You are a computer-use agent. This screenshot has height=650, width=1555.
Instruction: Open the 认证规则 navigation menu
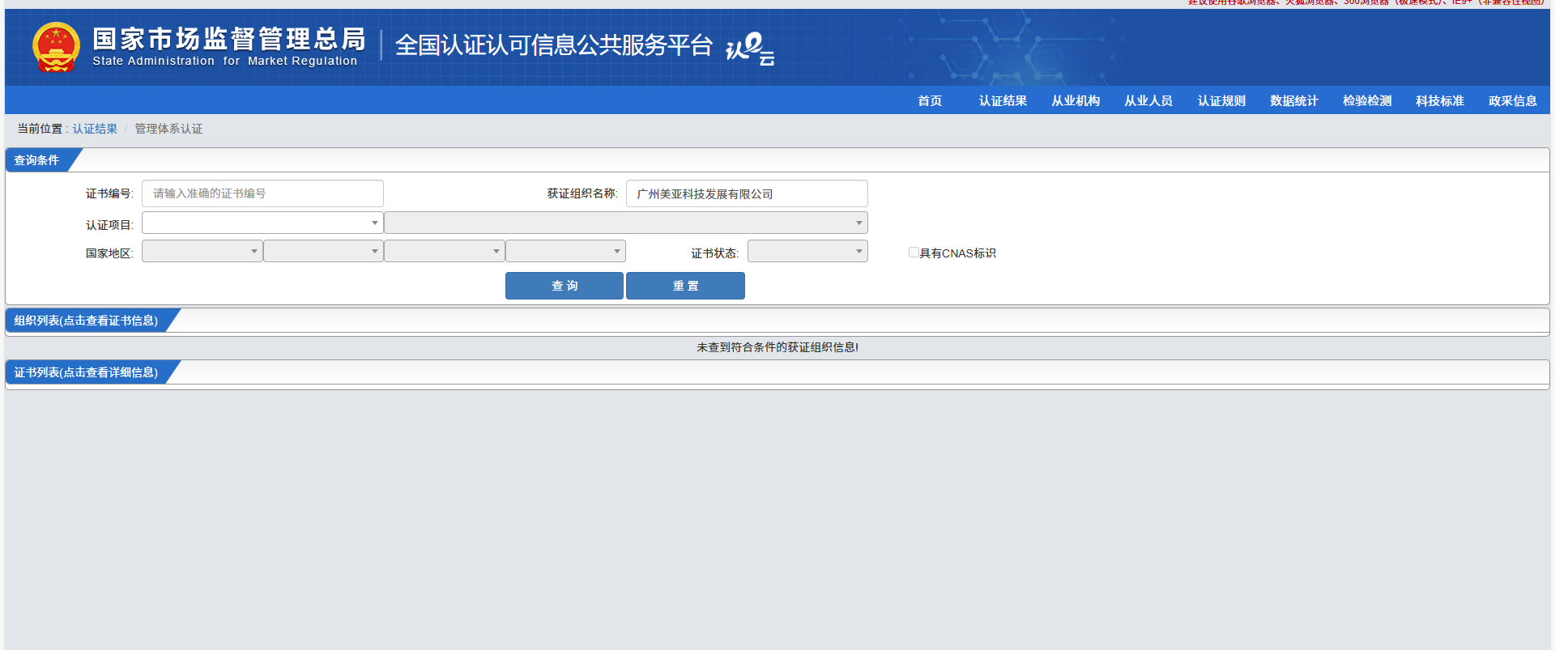click(x=1221, y=100)
